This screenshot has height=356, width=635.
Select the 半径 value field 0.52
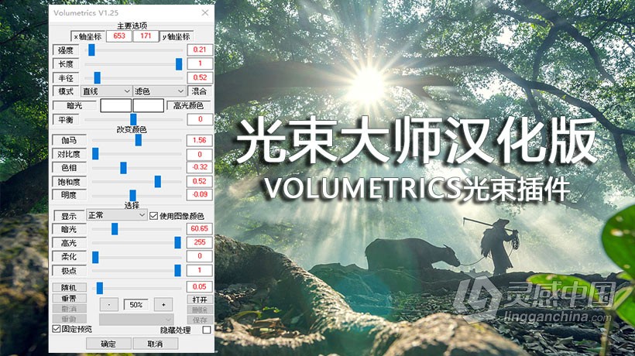(200, 77)
